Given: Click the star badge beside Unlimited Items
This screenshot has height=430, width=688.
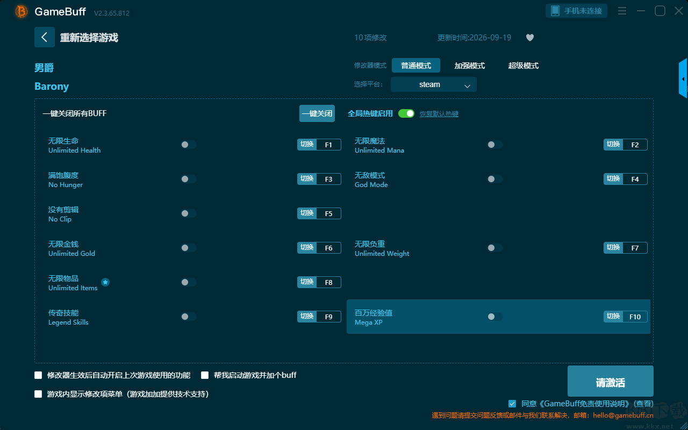Looking at the screenshot, I should click(105, 282).
